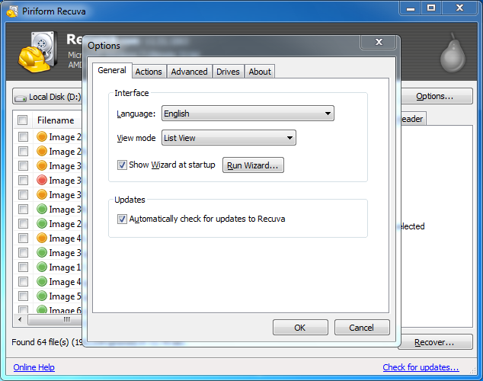
Task: Check the box for the green Image 2 file
Action: [23, 223]
